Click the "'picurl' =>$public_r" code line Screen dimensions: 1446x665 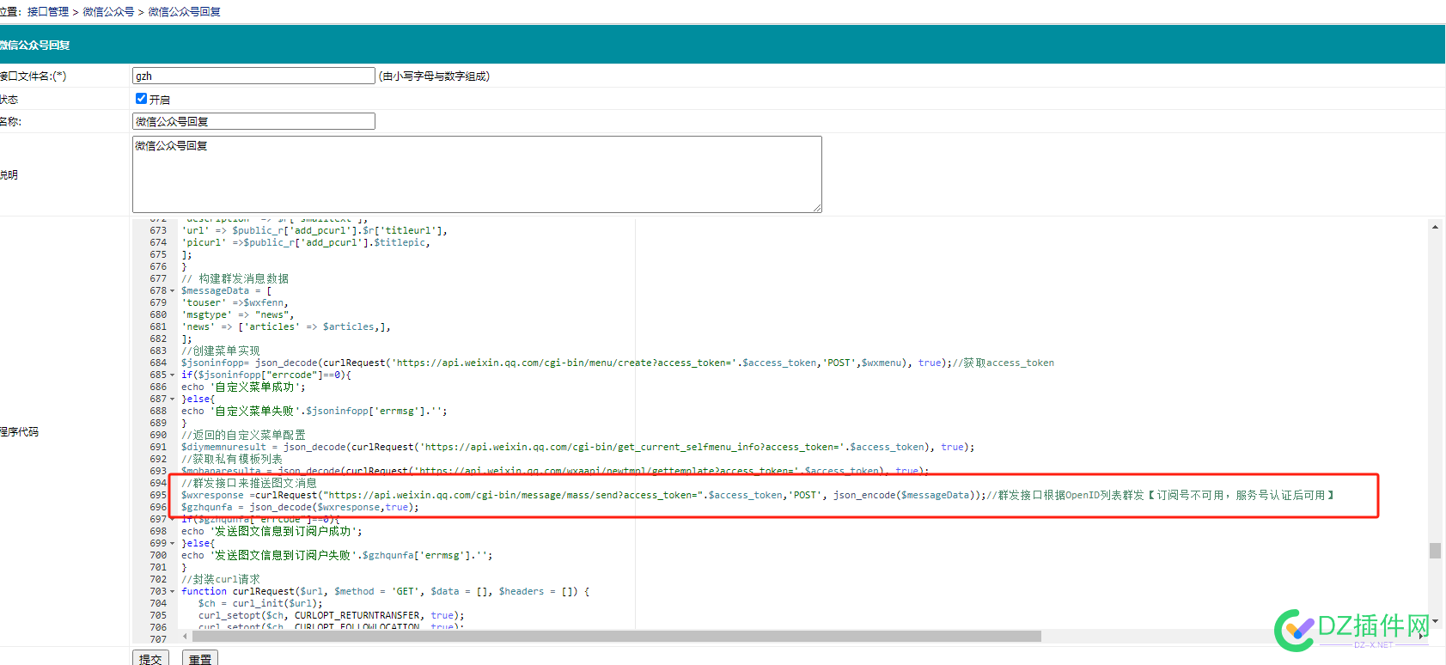(306, 242)
